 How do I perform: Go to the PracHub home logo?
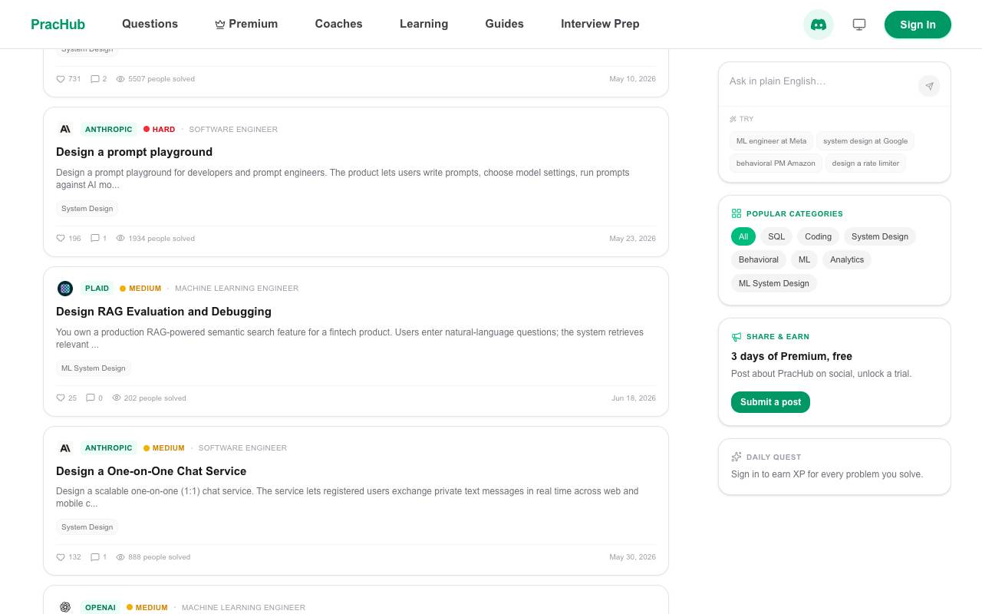point(58,25)
